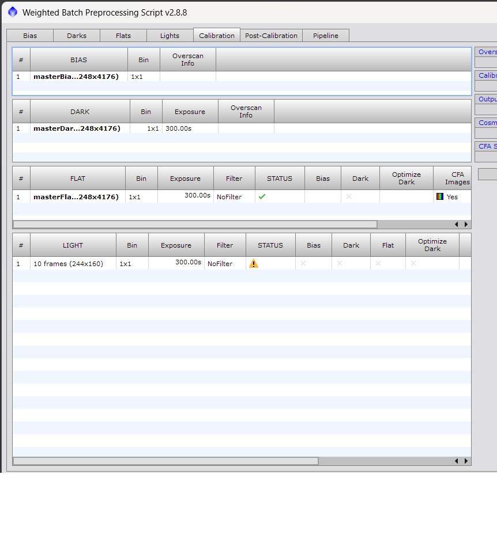Click the NoFilter cell in the 10 frames light row
This screenshot has height=554, width=497.
[225, 264]
